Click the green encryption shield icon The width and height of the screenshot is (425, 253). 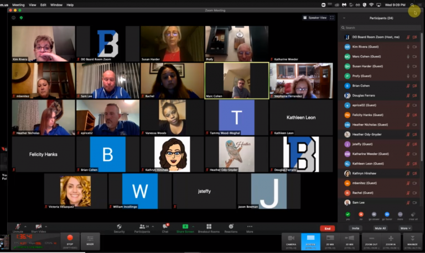point(21,18)
